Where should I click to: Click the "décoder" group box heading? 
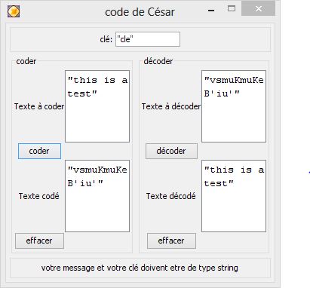click(158, 61)
